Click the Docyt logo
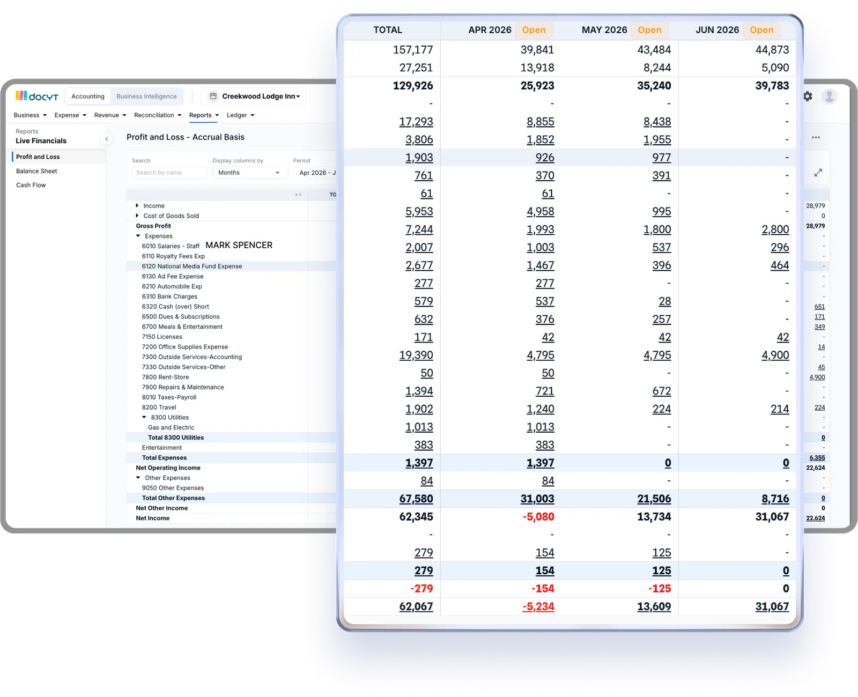The width and height of the screenshot is (858, 697). point(36,96)
